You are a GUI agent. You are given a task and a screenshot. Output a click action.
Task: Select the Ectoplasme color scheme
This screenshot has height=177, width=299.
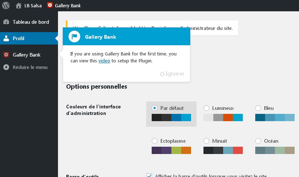(x=155, y=141)
